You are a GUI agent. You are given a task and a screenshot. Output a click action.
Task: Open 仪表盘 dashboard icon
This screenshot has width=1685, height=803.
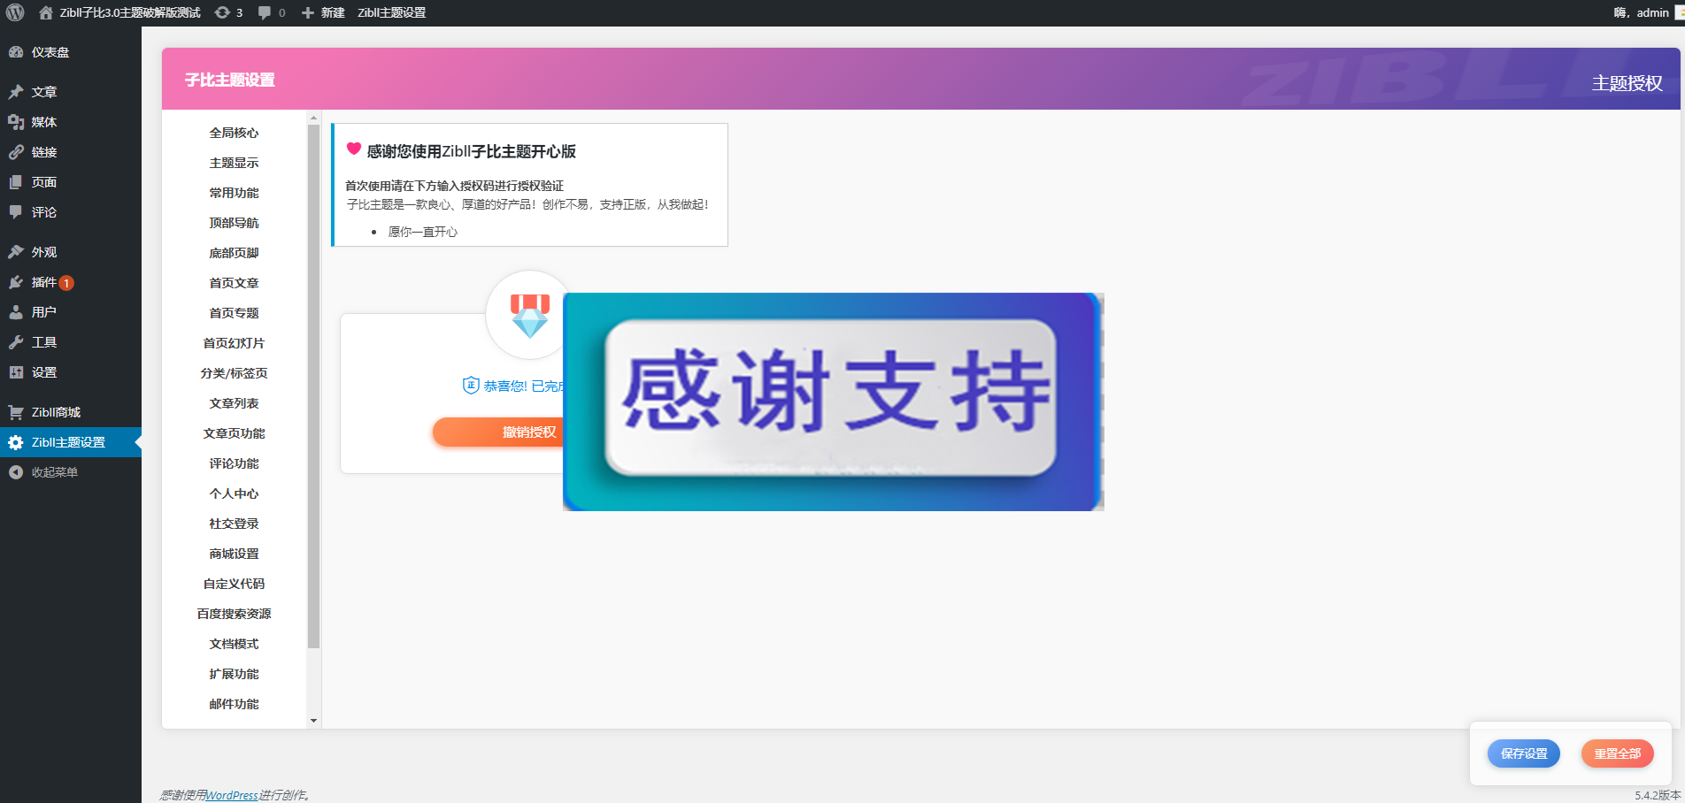pos(16,52)
